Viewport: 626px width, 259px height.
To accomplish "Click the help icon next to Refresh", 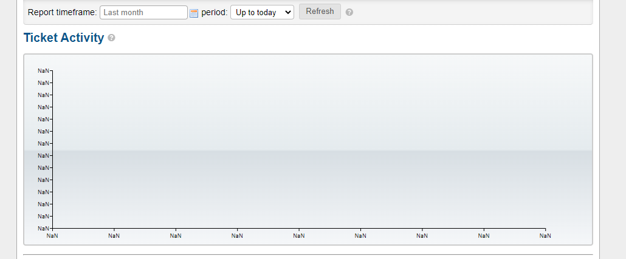I will click(349, 12).
